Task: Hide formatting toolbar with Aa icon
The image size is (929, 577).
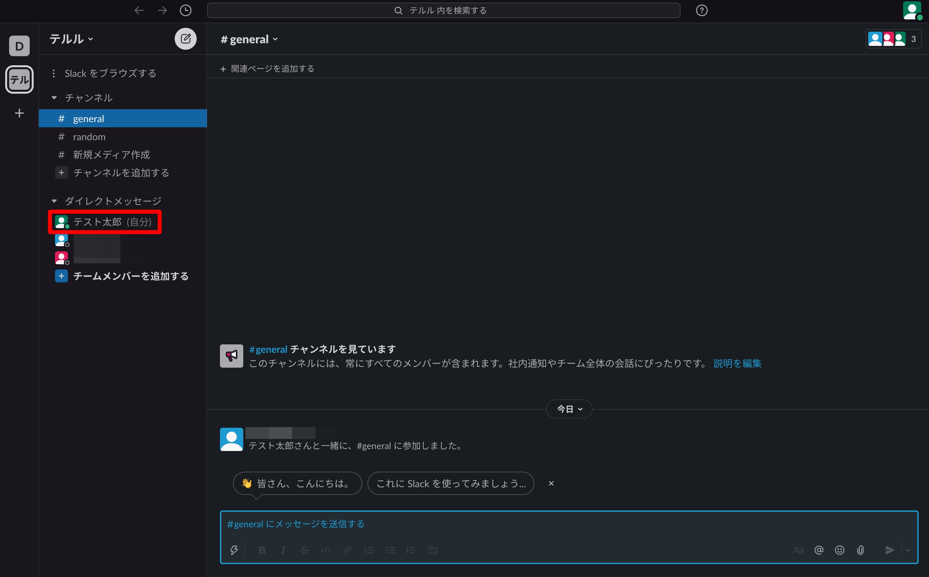Action: (798, 550)
